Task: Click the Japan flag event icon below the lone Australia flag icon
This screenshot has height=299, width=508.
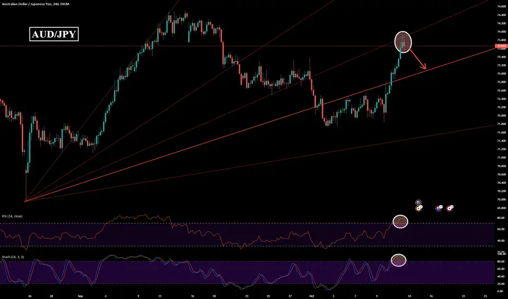Action: coord(418,209)
